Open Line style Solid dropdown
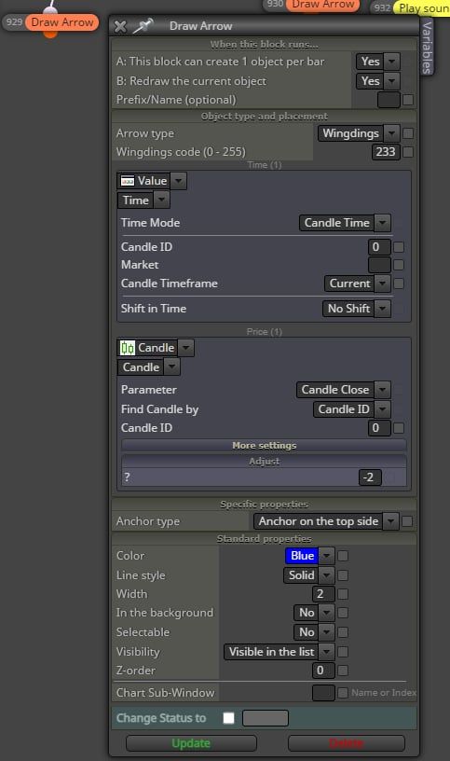Viewport: 450px width, 761px height. point(308,575)
